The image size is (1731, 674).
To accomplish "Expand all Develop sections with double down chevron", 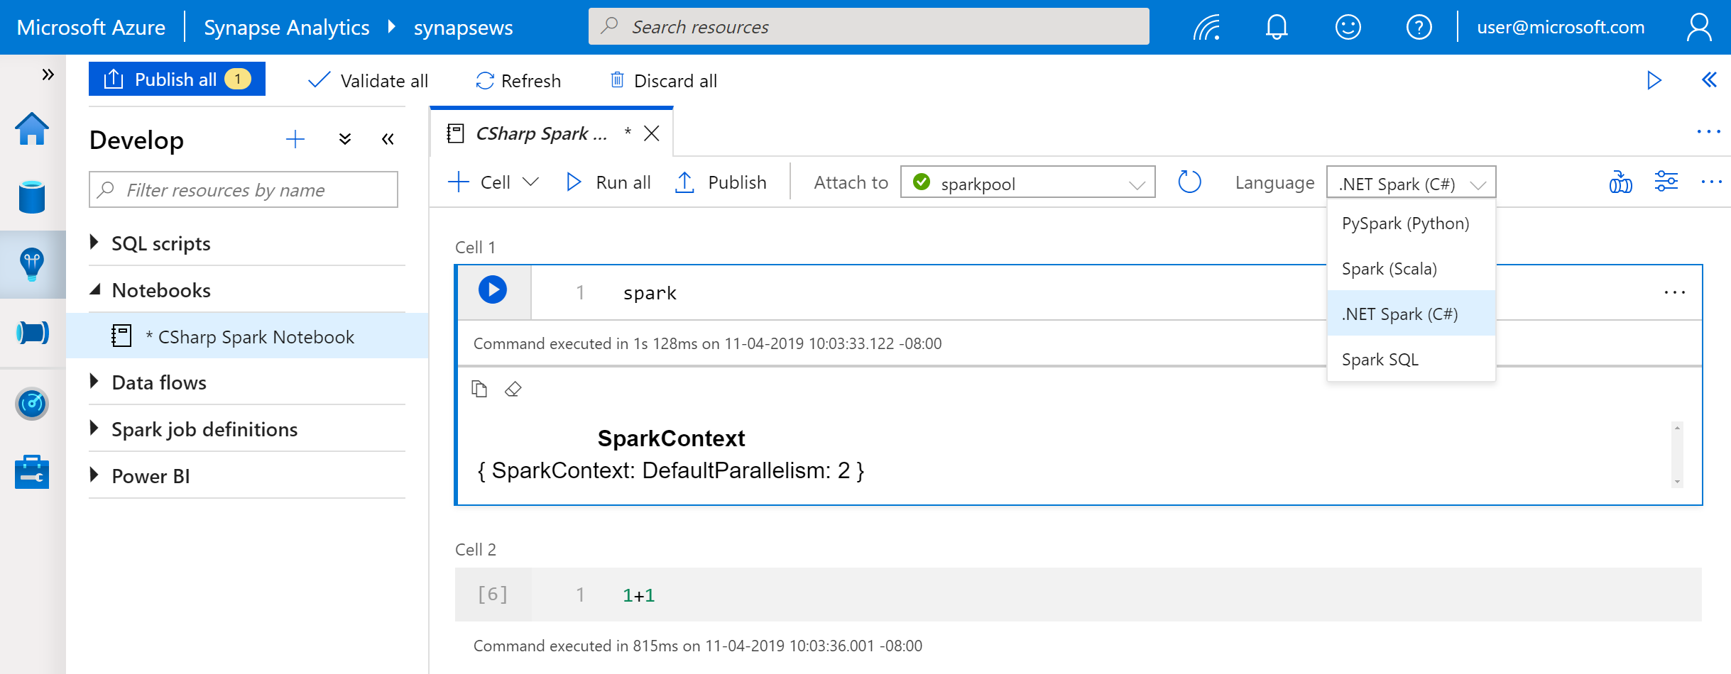I will tap(345, 139).
